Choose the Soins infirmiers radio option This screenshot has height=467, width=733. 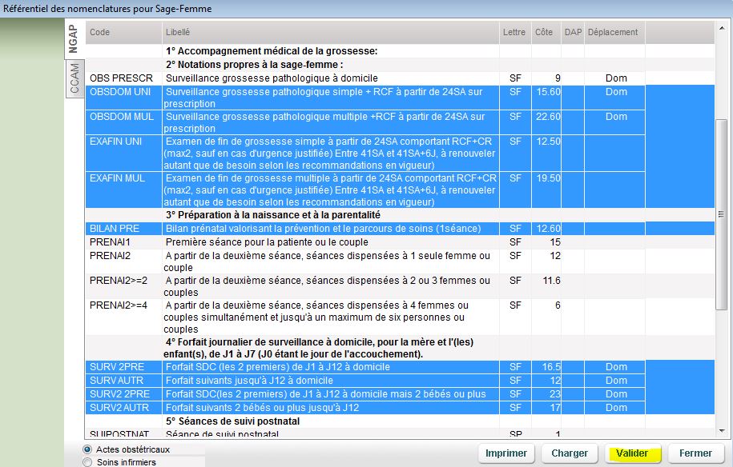click(87, 461)
